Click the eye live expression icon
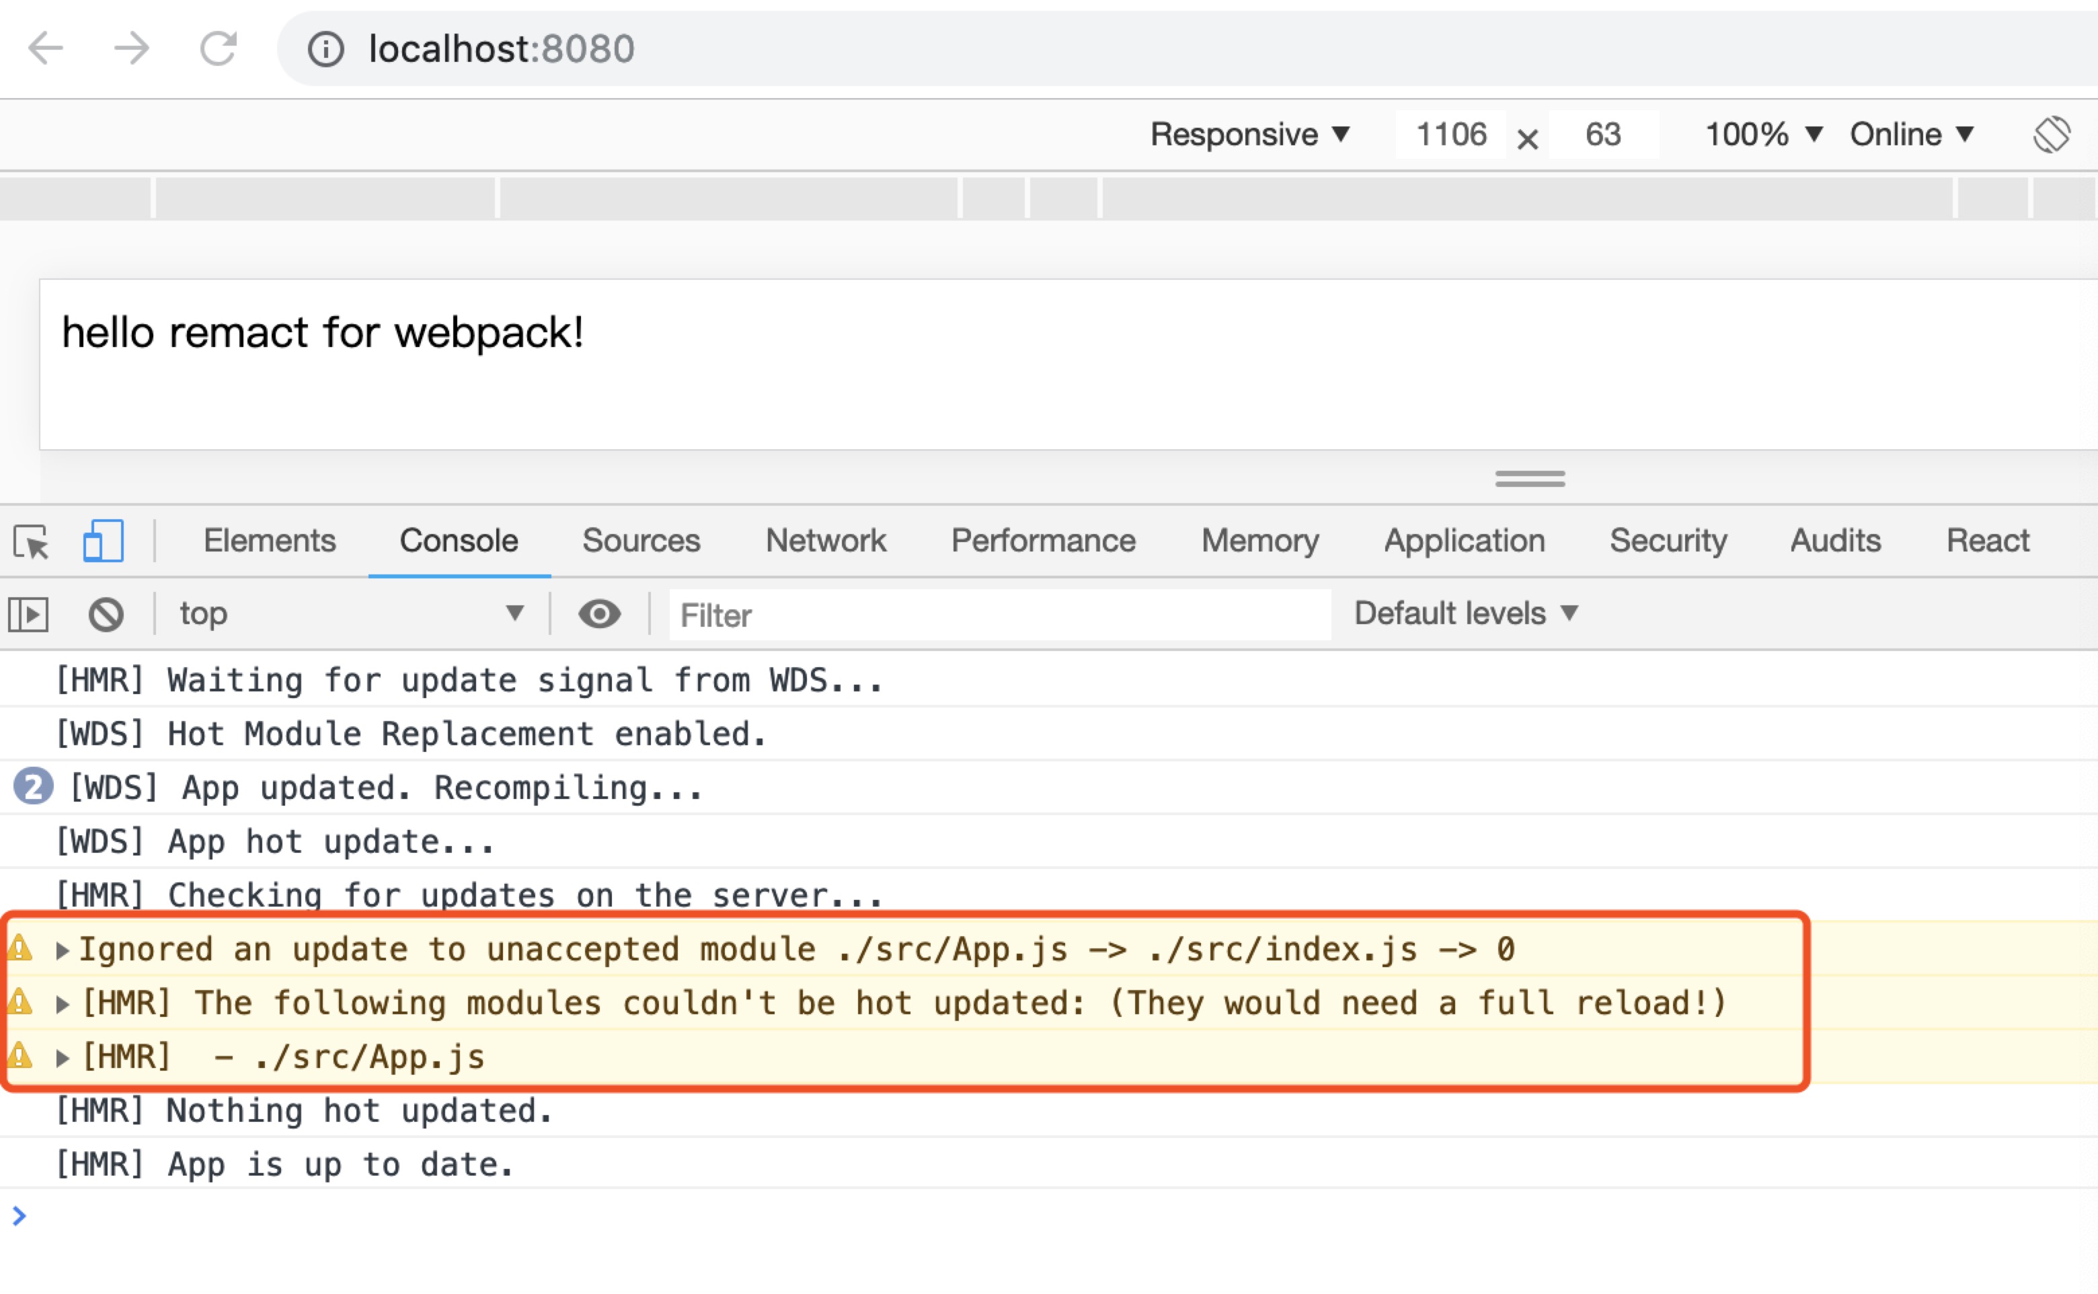This screenshot has width=2098, height=1294. [x=599, y=613]
